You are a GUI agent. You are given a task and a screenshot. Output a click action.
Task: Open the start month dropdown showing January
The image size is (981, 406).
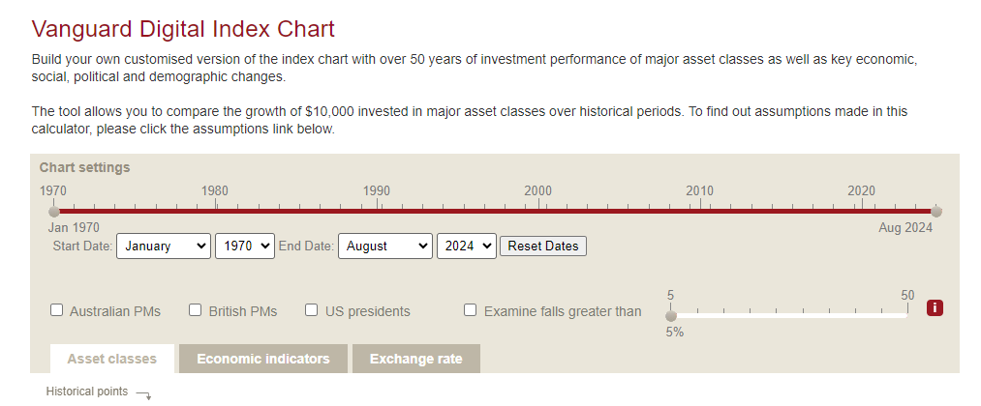point(164,246)
